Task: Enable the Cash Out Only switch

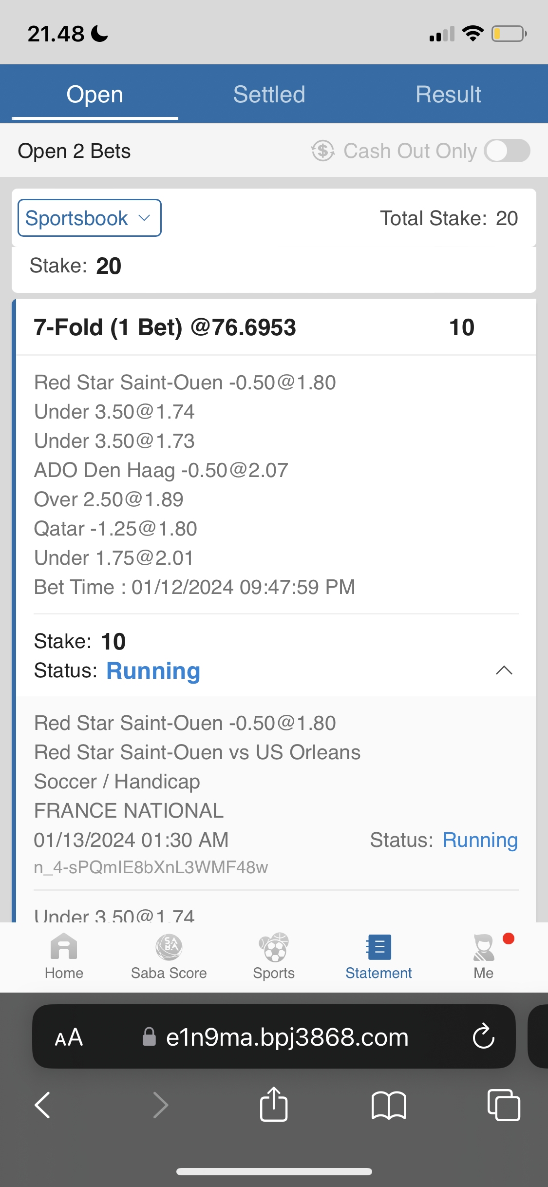Action: [507, 151]
